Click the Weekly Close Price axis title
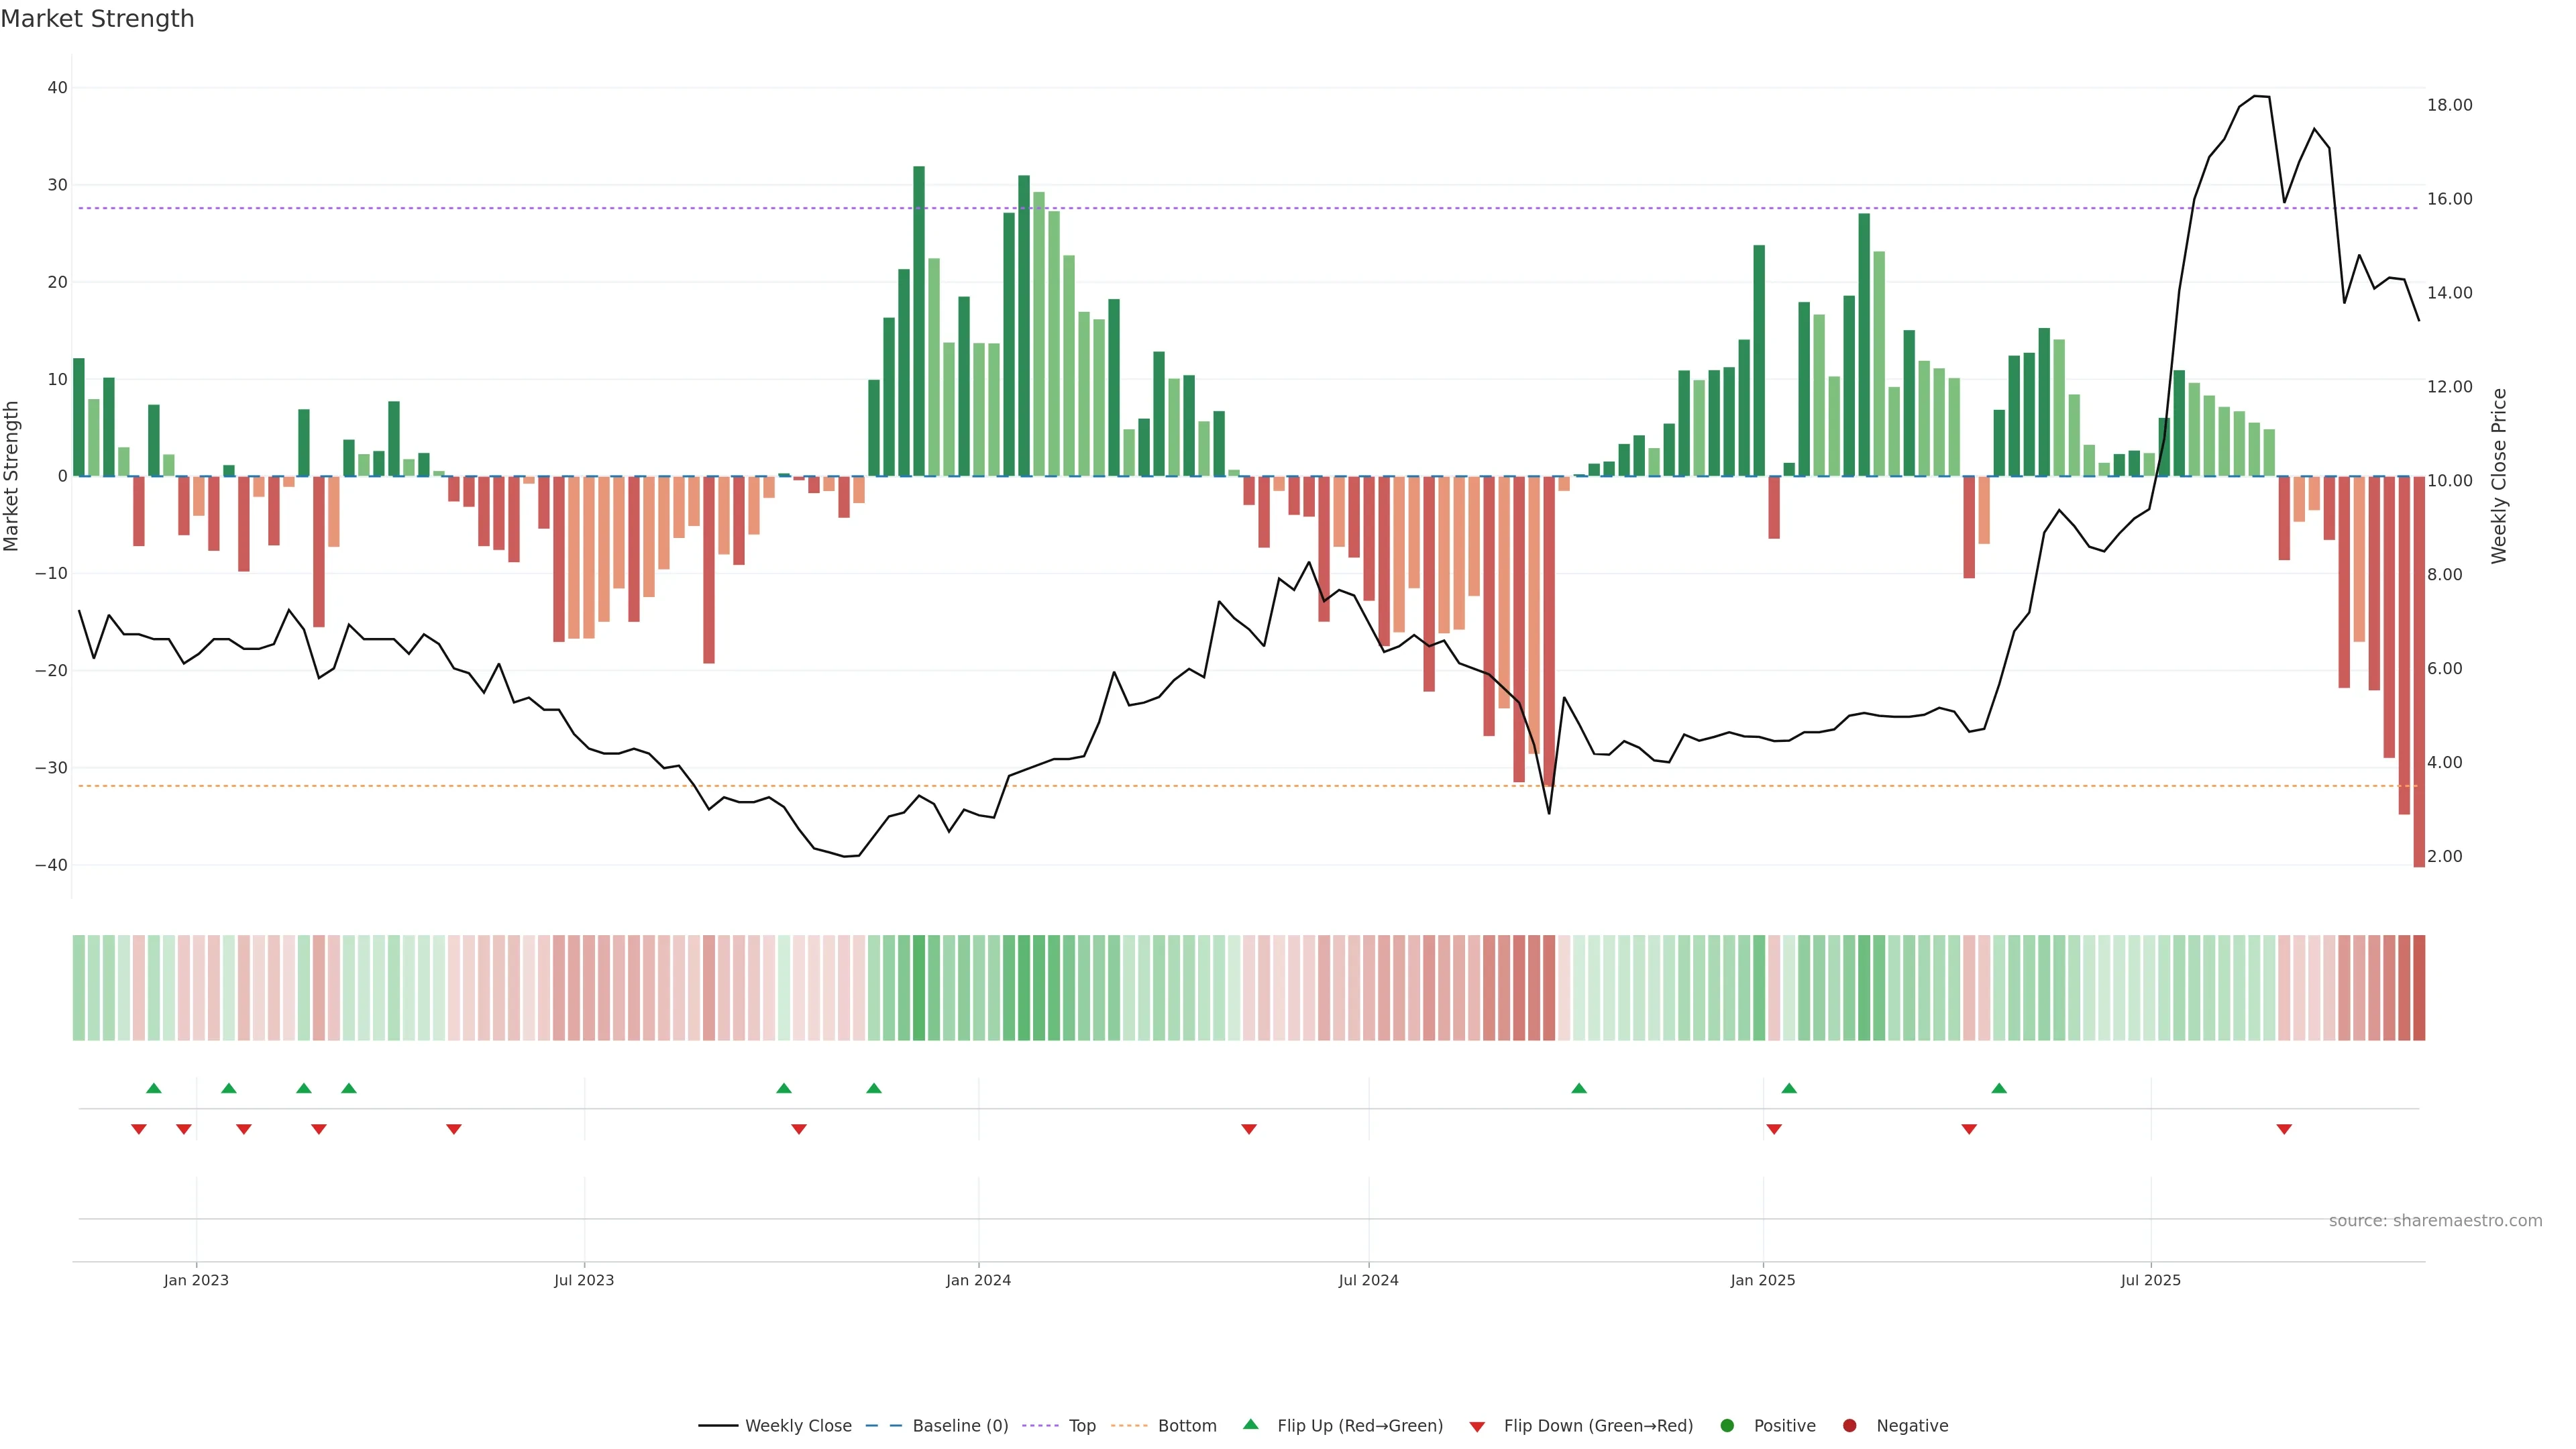 click(x=2499, y=476)
